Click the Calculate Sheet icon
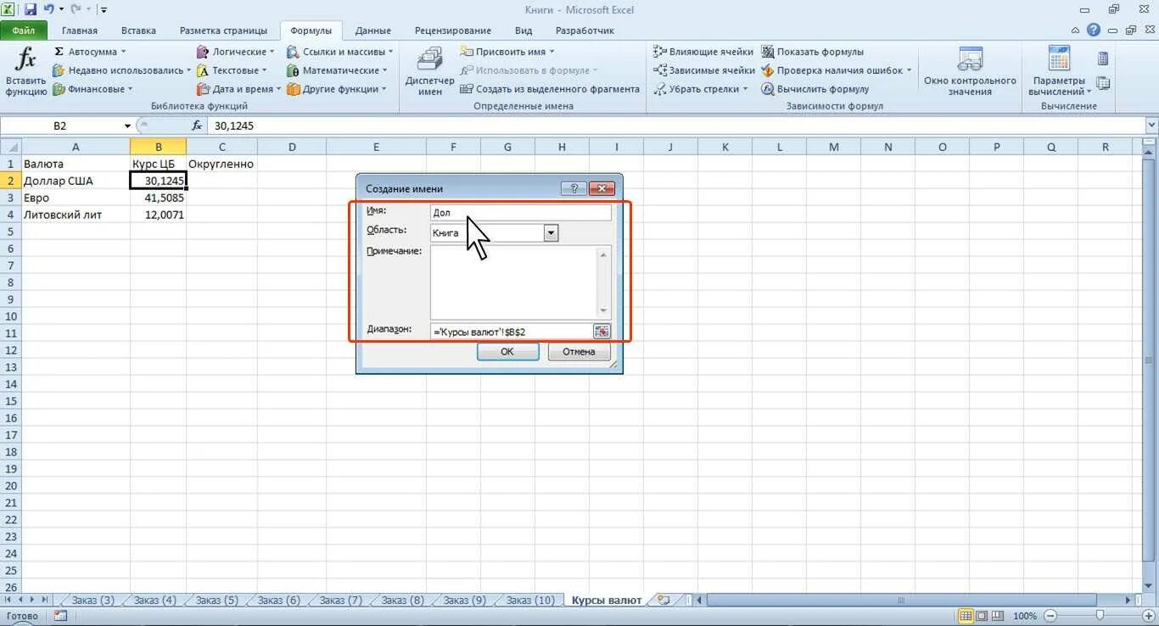 click(1103, 83)
